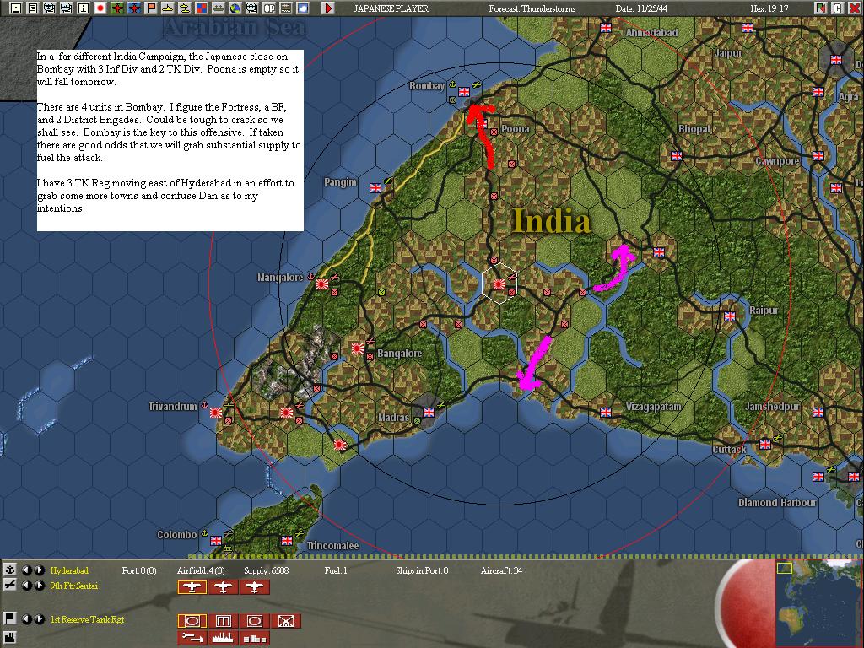The width and height of the screenshot is (864, 648).
Task: Click the red factory industry button
Action: click(223, 638)
